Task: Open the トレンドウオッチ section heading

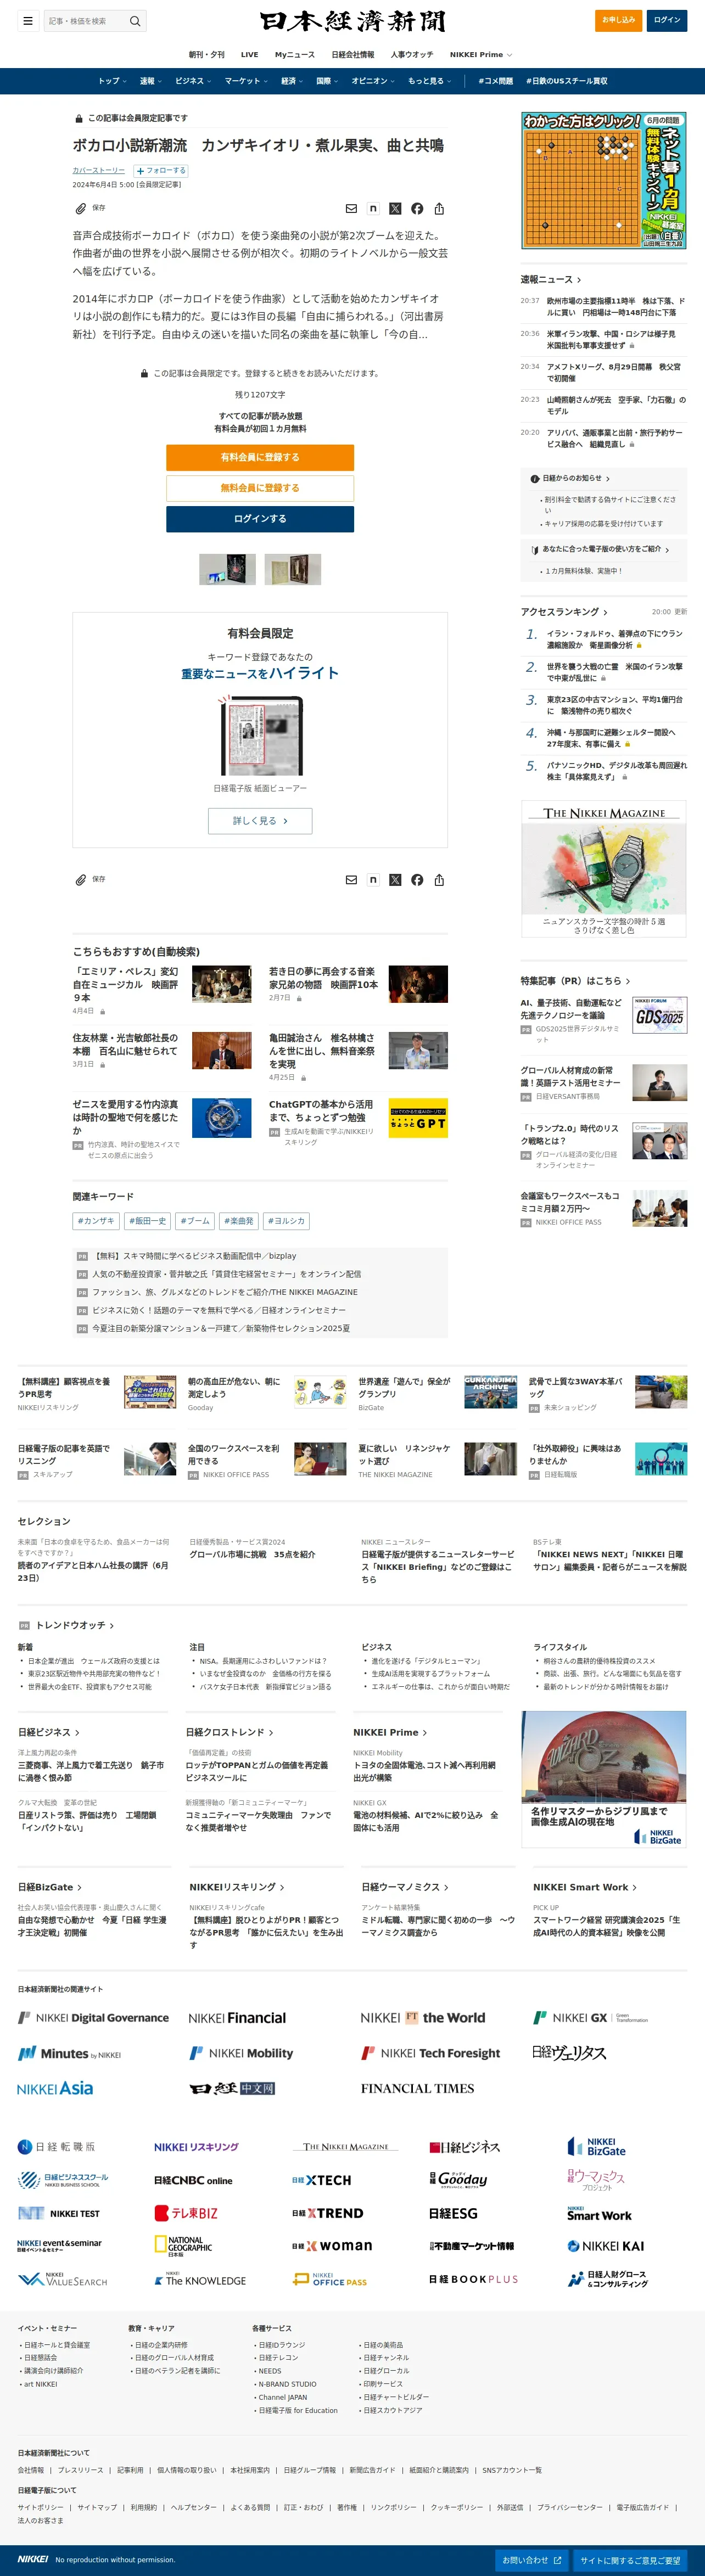Action: tap(74, 1625)
